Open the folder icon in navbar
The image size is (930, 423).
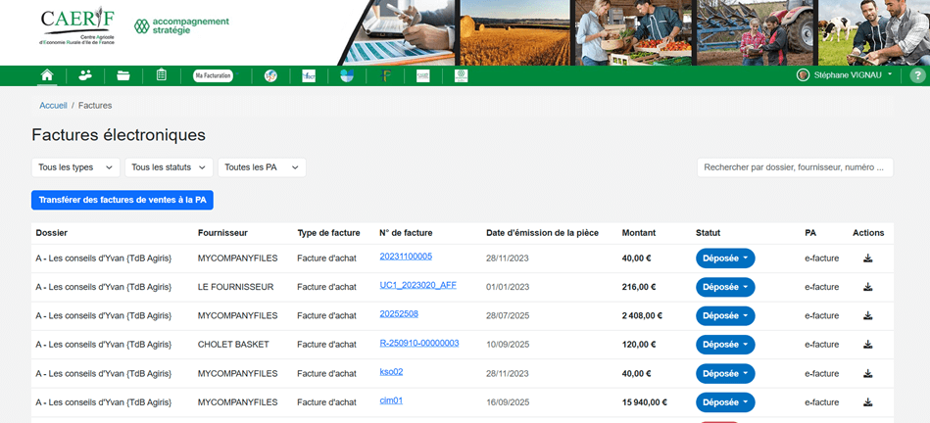pos(123,75)
